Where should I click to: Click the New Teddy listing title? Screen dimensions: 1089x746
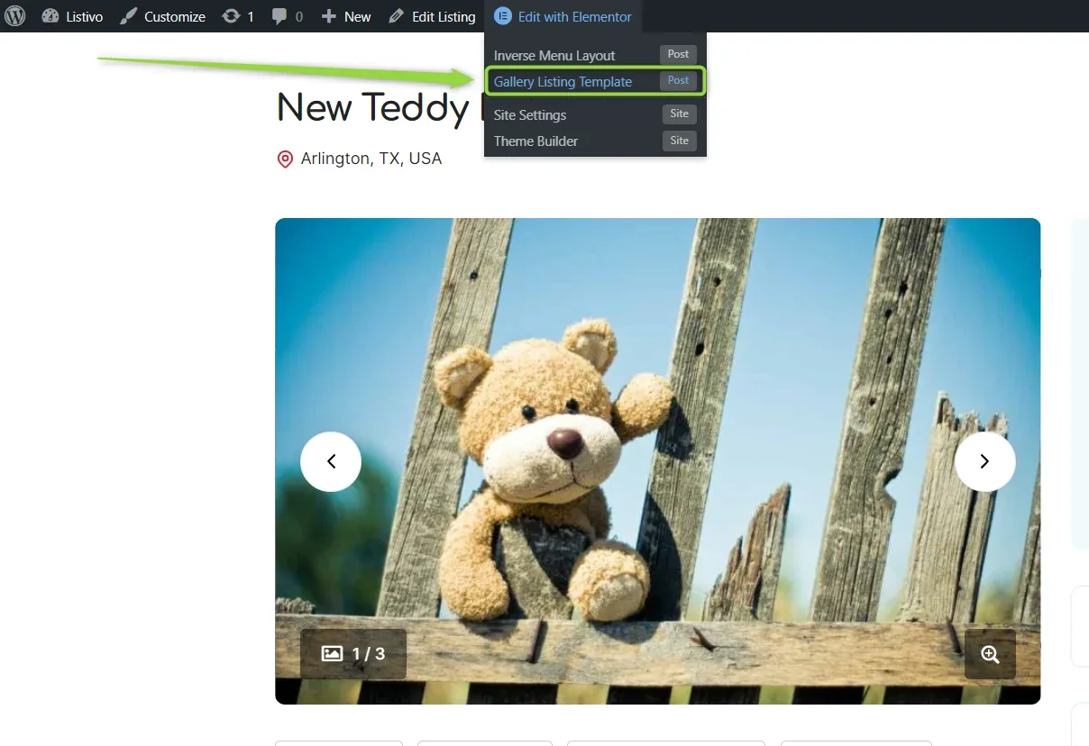[x=379, y=108]
